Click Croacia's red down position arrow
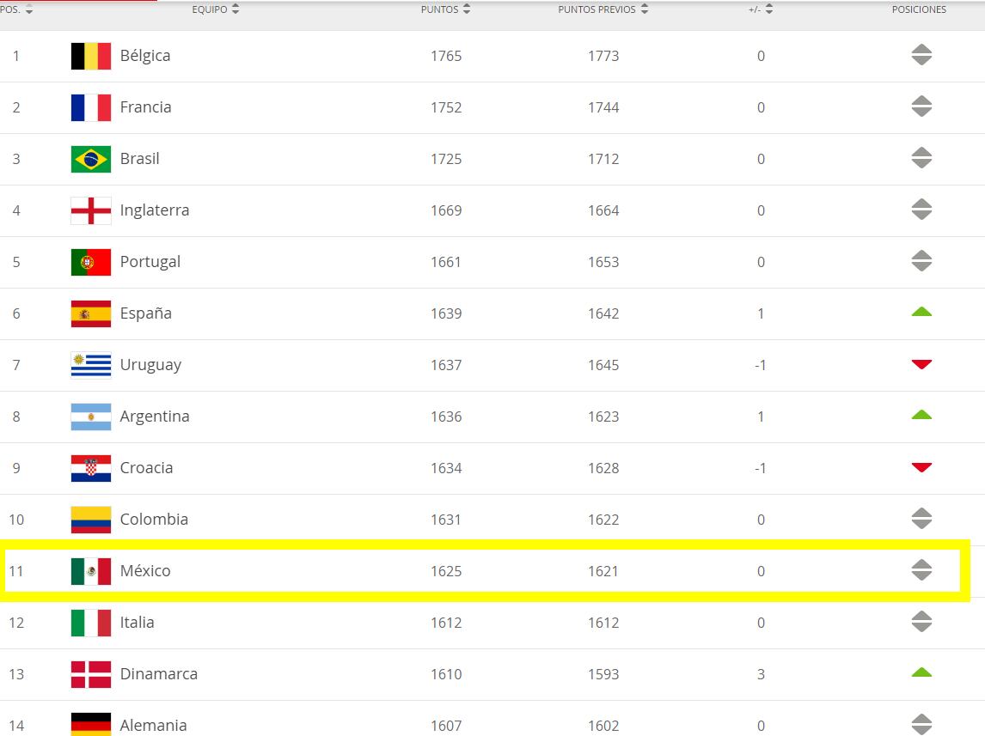 pos(921,468)
